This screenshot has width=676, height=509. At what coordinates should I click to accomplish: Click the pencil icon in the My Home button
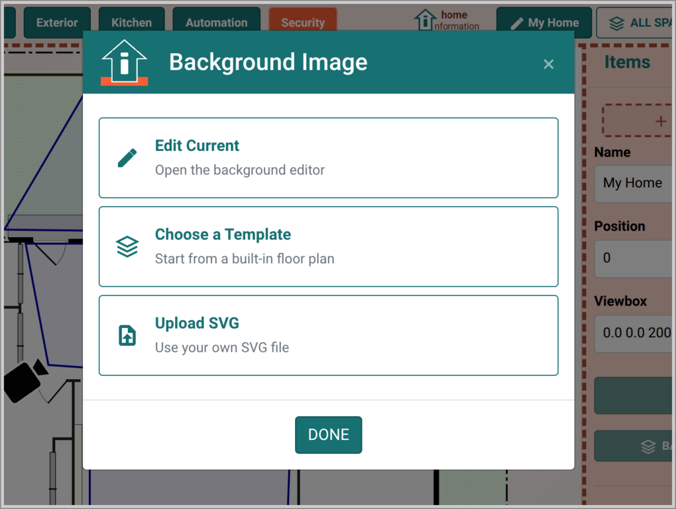tap(517, 23)
